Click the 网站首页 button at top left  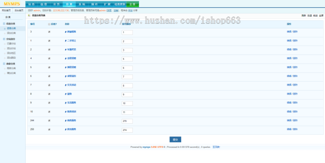coord(6,10)
